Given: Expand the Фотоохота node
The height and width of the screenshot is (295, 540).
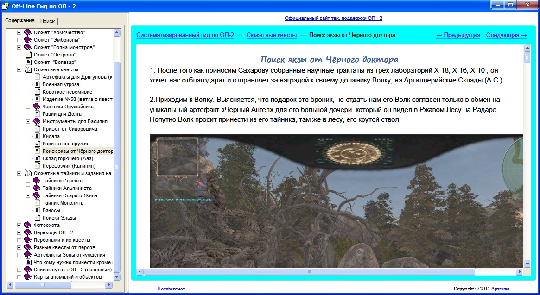Looking at the screenshot, I should pyautogui.click(x=19, y=225).
